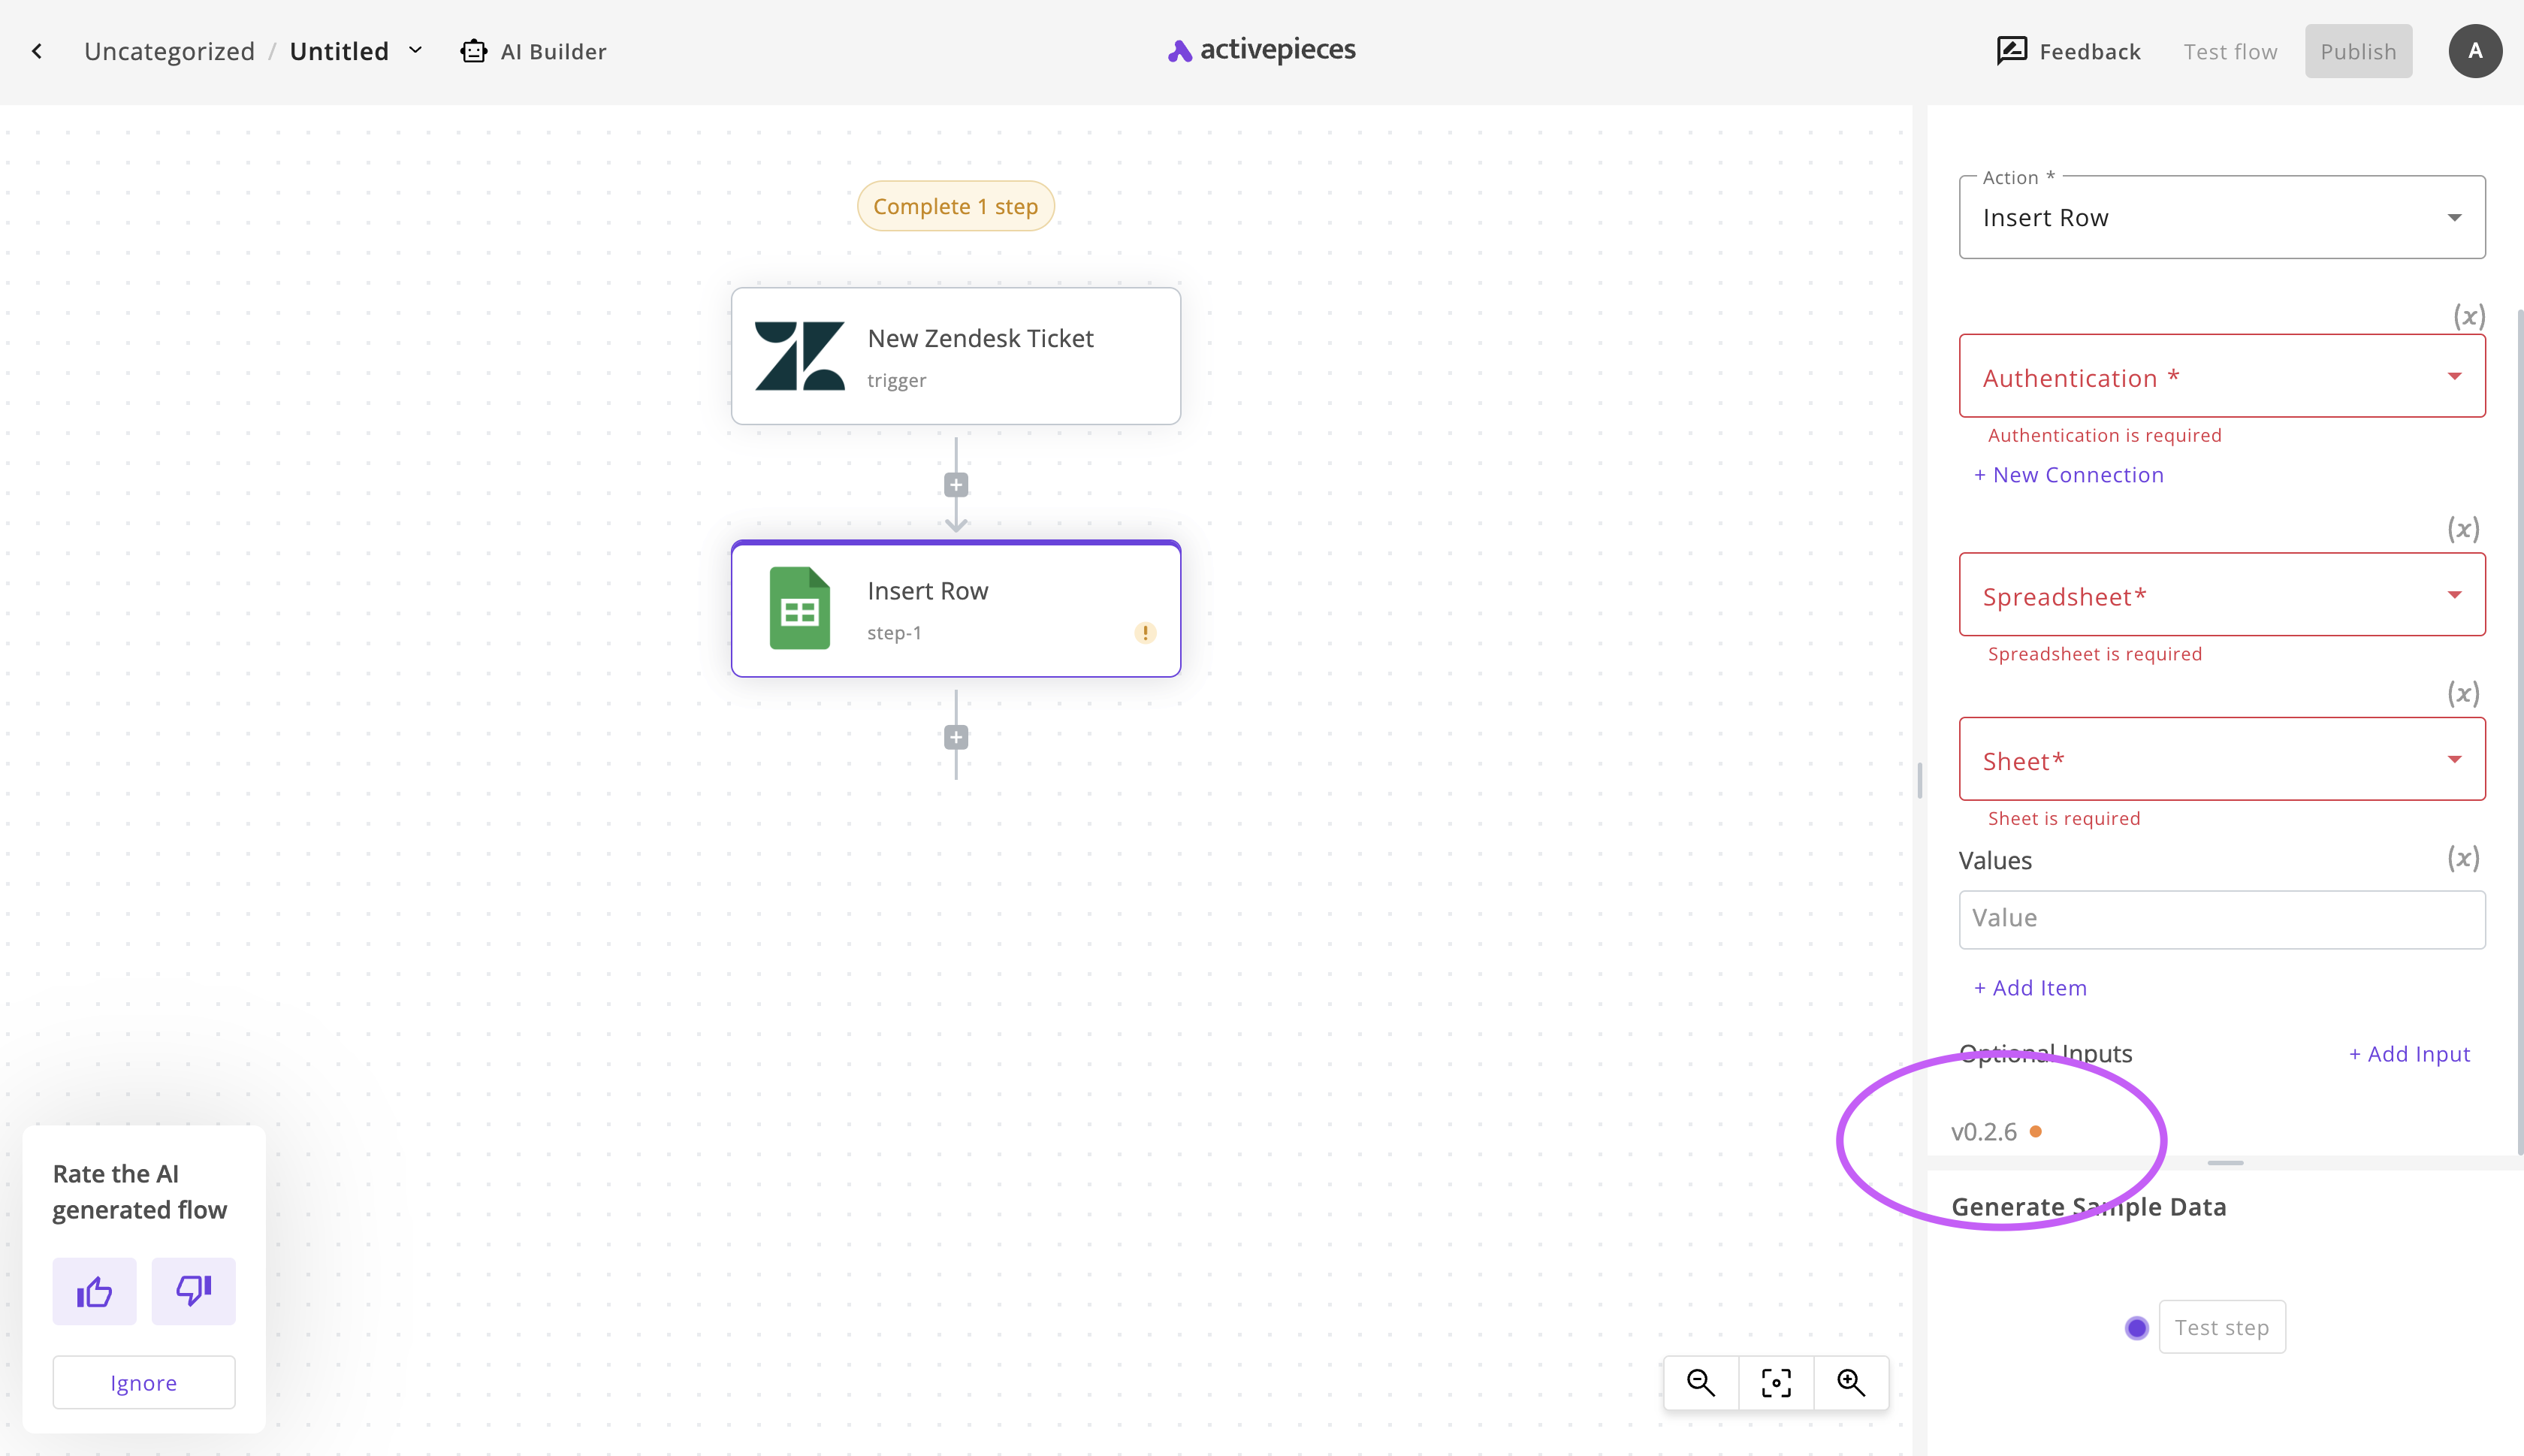Screen dimensions: 2524x1456
Task: Create a New Connection
Action: tap(2067, 474)
